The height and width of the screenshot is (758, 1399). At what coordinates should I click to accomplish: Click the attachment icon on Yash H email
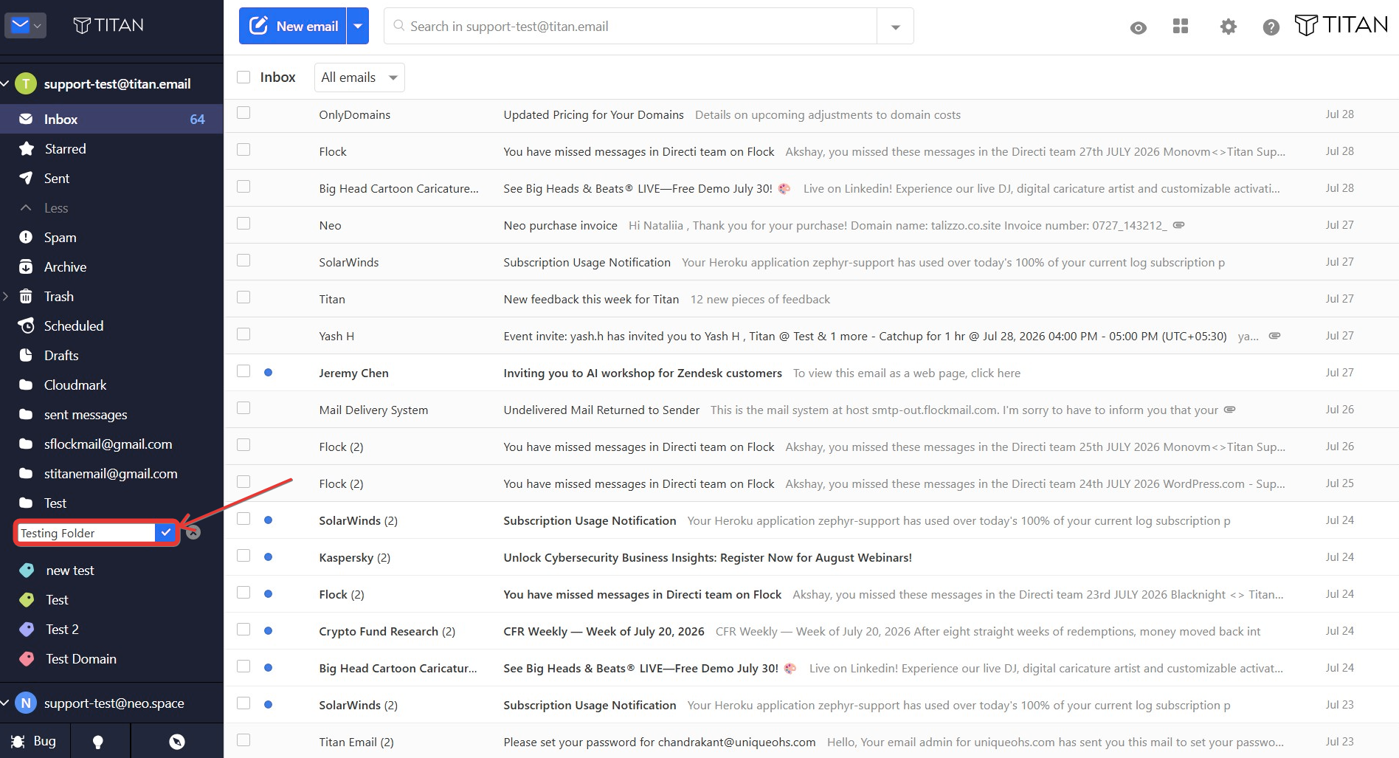(x=1274, y=336)
